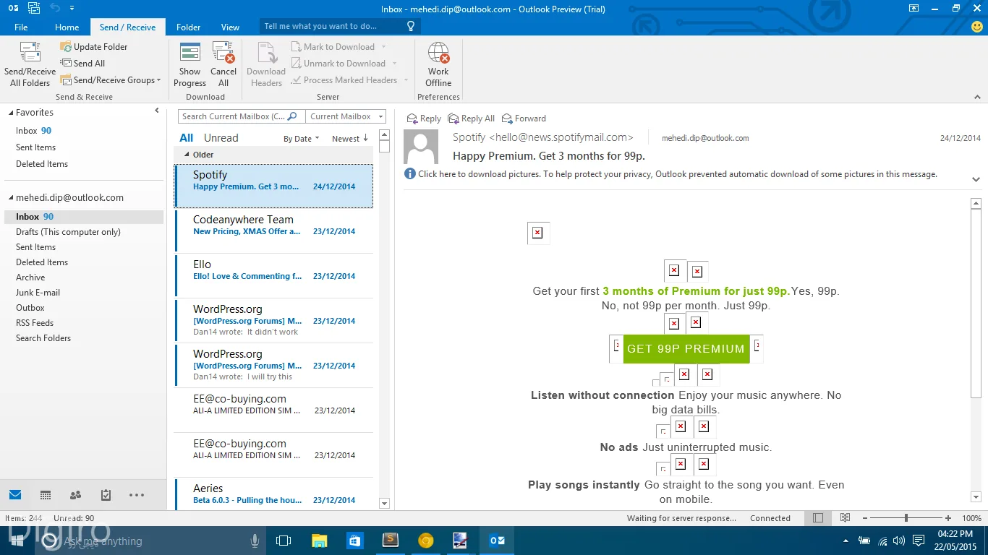Click message list scrollbar down arrow
988x555 pixels.
[x=384, y=504]
